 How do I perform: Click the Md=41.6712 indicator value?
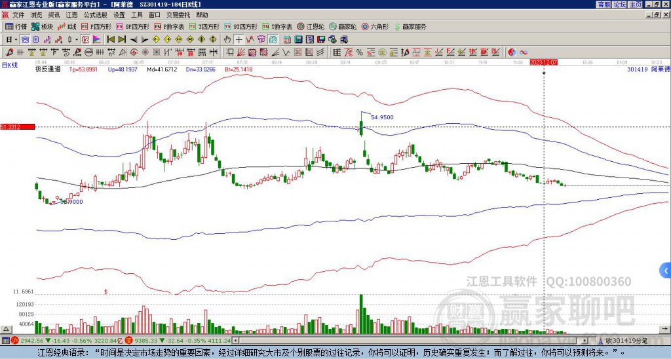[163, 69]
